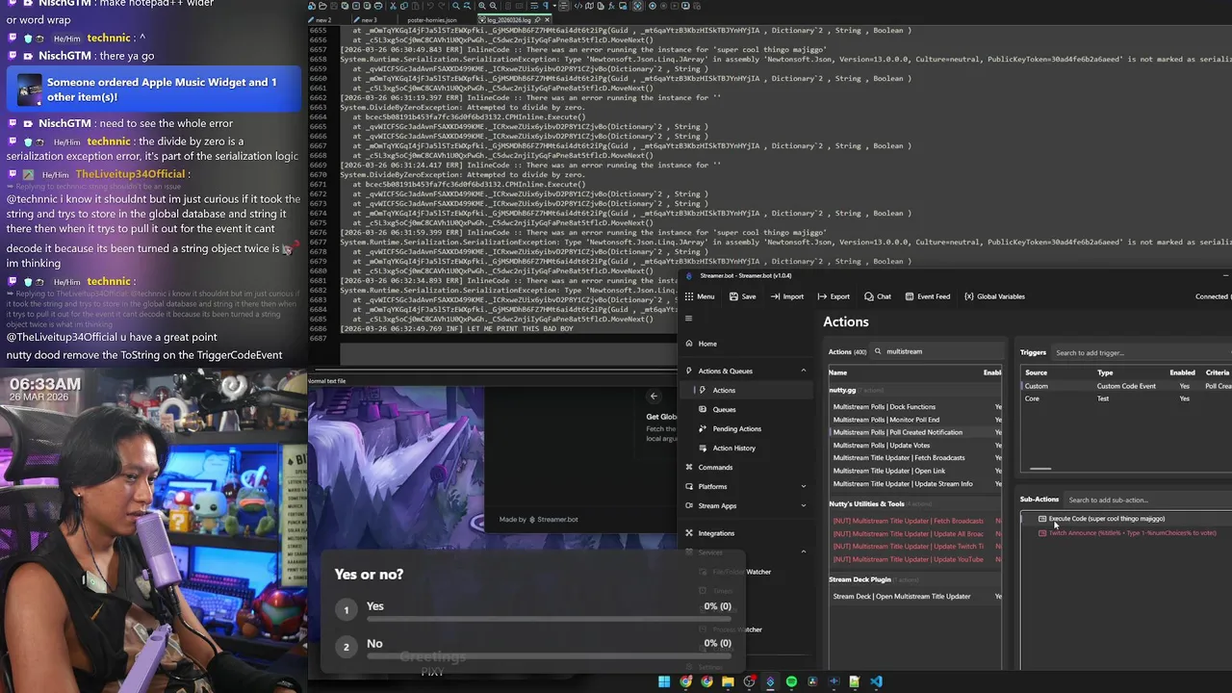Viewport: 1232px width, 693px height.
Task: Click Export in Streamer.bot toolbar
Action: pos(834,296)
